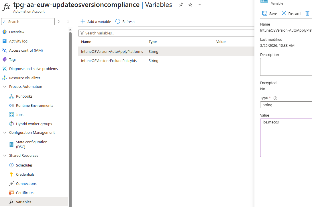Collapse the sidebar with double chevron
This screenshot has height=207, width=312.
click(68, 22)
